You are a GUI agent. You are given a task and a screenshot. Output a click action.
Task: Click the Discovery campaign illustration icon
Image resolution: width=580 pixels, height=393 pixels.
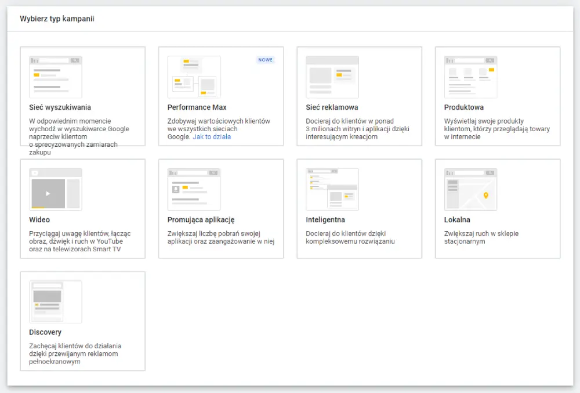(x=56, y=302)
